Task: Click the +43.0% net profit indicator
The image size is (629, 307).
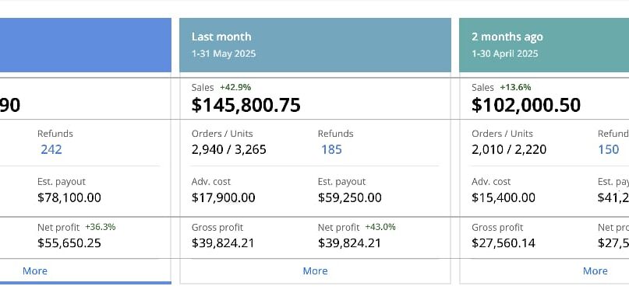Action: (380, 227)
